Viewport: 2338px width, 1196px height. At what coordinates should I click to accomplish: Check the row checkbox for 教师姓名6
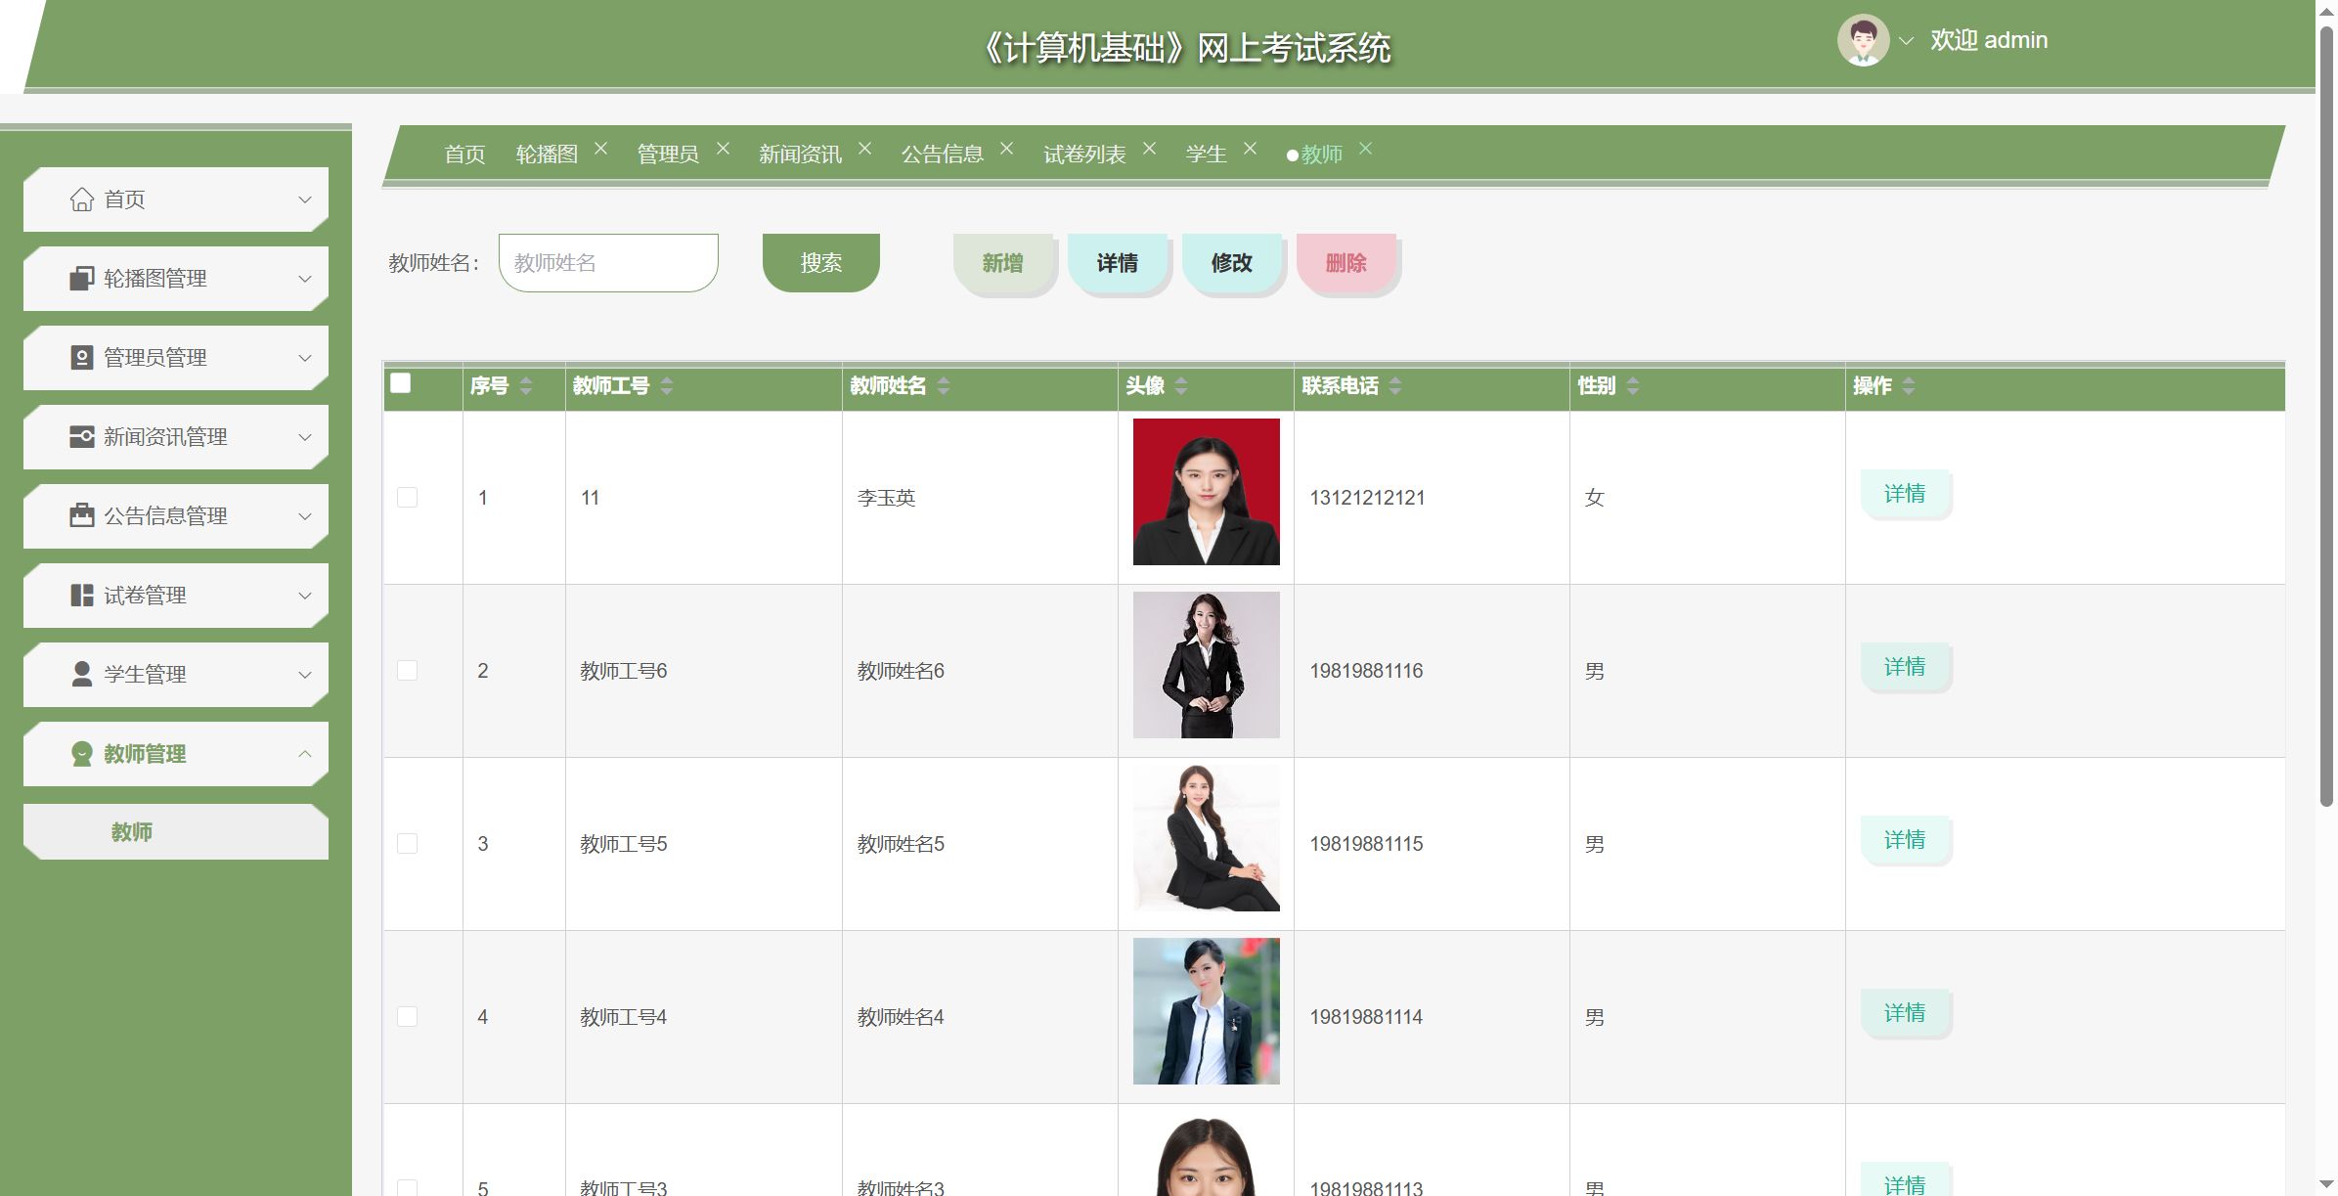pyautogui.click(x=408, y=671)
